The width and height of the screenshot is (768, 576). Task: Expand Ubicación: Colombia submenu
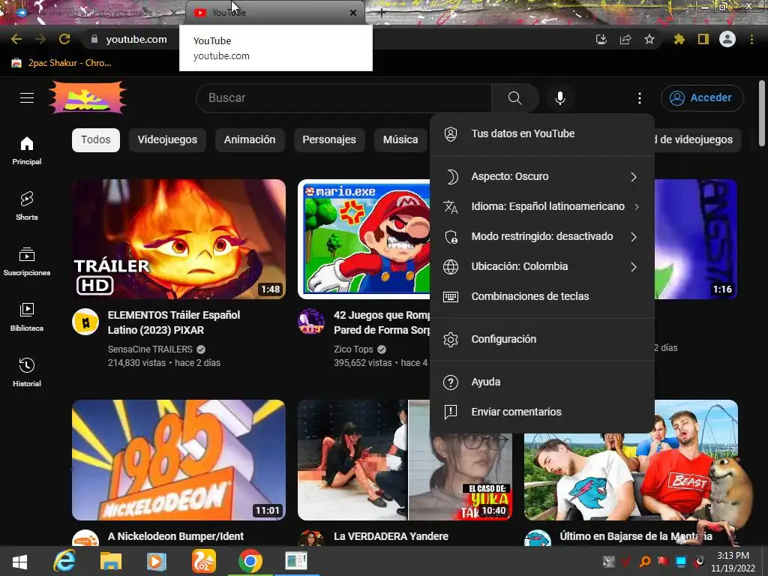[542, 266]
